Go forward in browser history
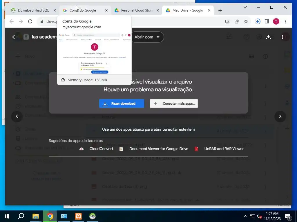Screen dimensions: 297x222 coord(21,21)
